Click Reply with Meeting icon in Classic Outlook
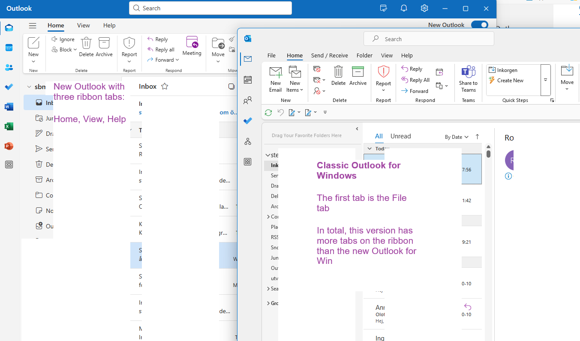580x341 pixels. tap(439, 72)
